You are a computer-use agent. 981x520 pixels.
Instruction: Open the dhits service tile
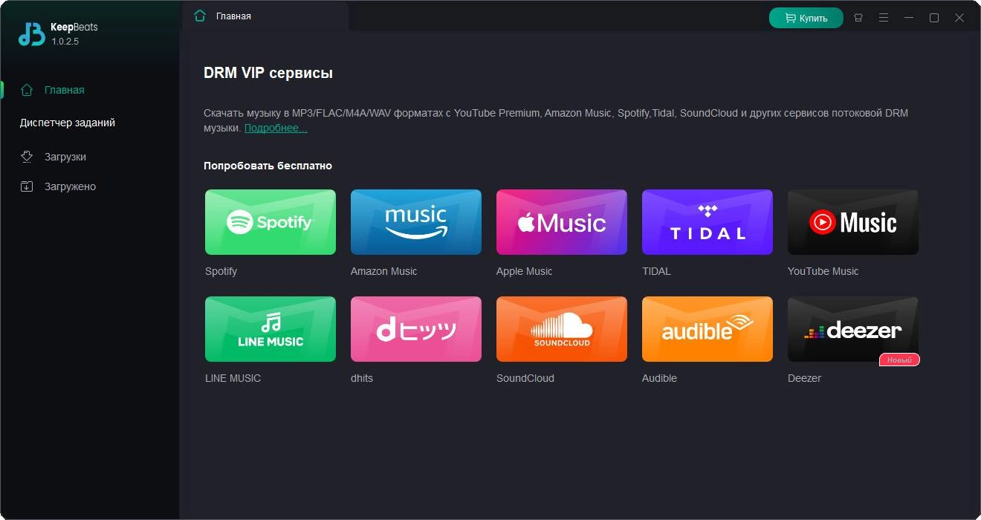click(416, 329)
